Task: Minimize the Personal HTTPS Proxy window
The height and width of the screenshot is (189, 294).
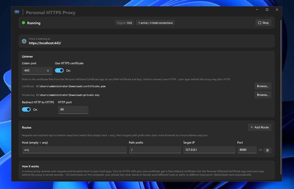Action: click(257, 10)
